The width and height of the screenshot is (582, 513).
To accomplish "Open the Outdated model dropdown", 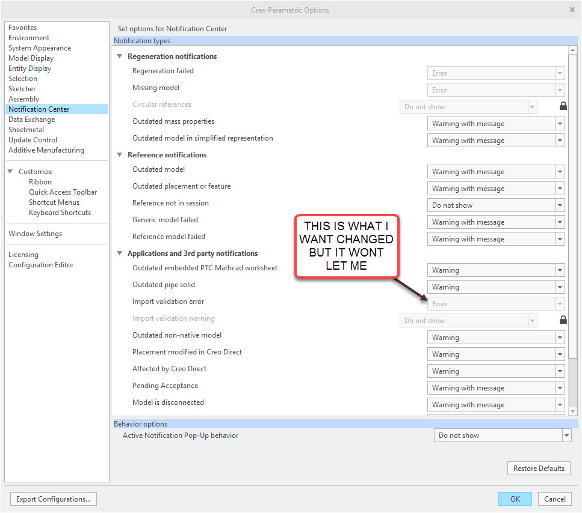I will click(x=560, y=171).
